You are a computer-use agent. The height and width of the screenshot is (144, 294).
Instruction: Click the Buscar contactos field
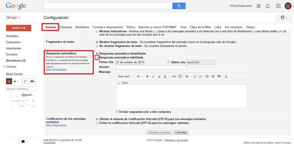coord(21,89)
